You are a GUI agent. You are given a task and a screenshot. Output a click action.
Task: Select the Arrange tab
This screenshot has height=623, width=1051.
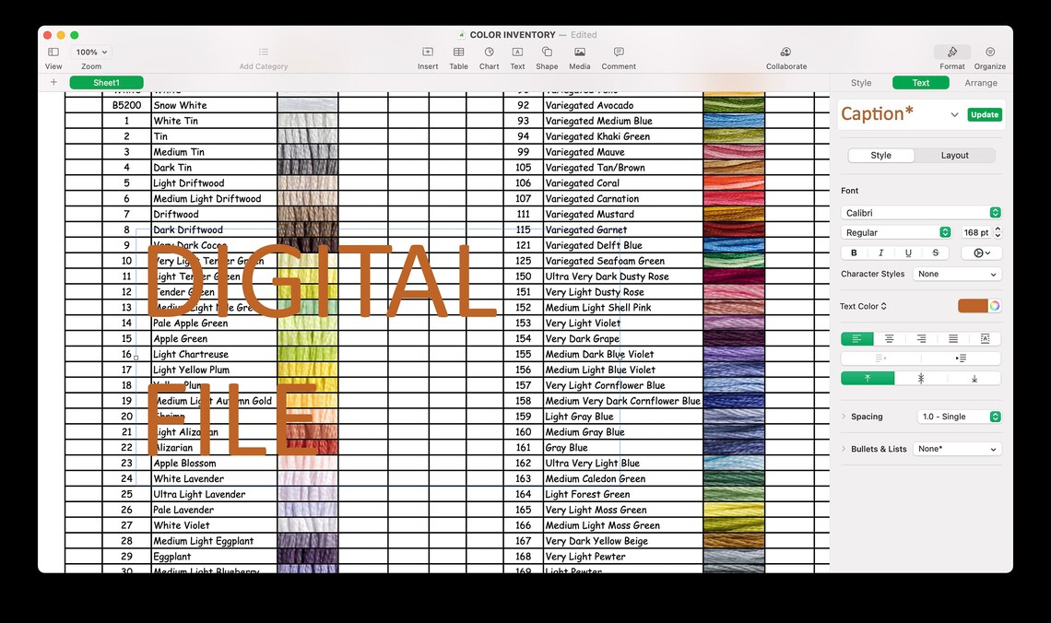coord(980,83)
